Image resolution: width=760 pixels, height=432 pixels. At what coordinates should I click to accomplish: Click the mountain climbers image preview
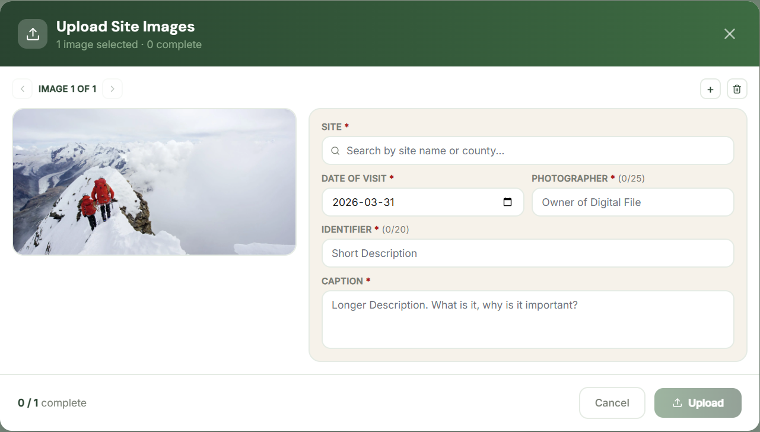click(154, 182)
